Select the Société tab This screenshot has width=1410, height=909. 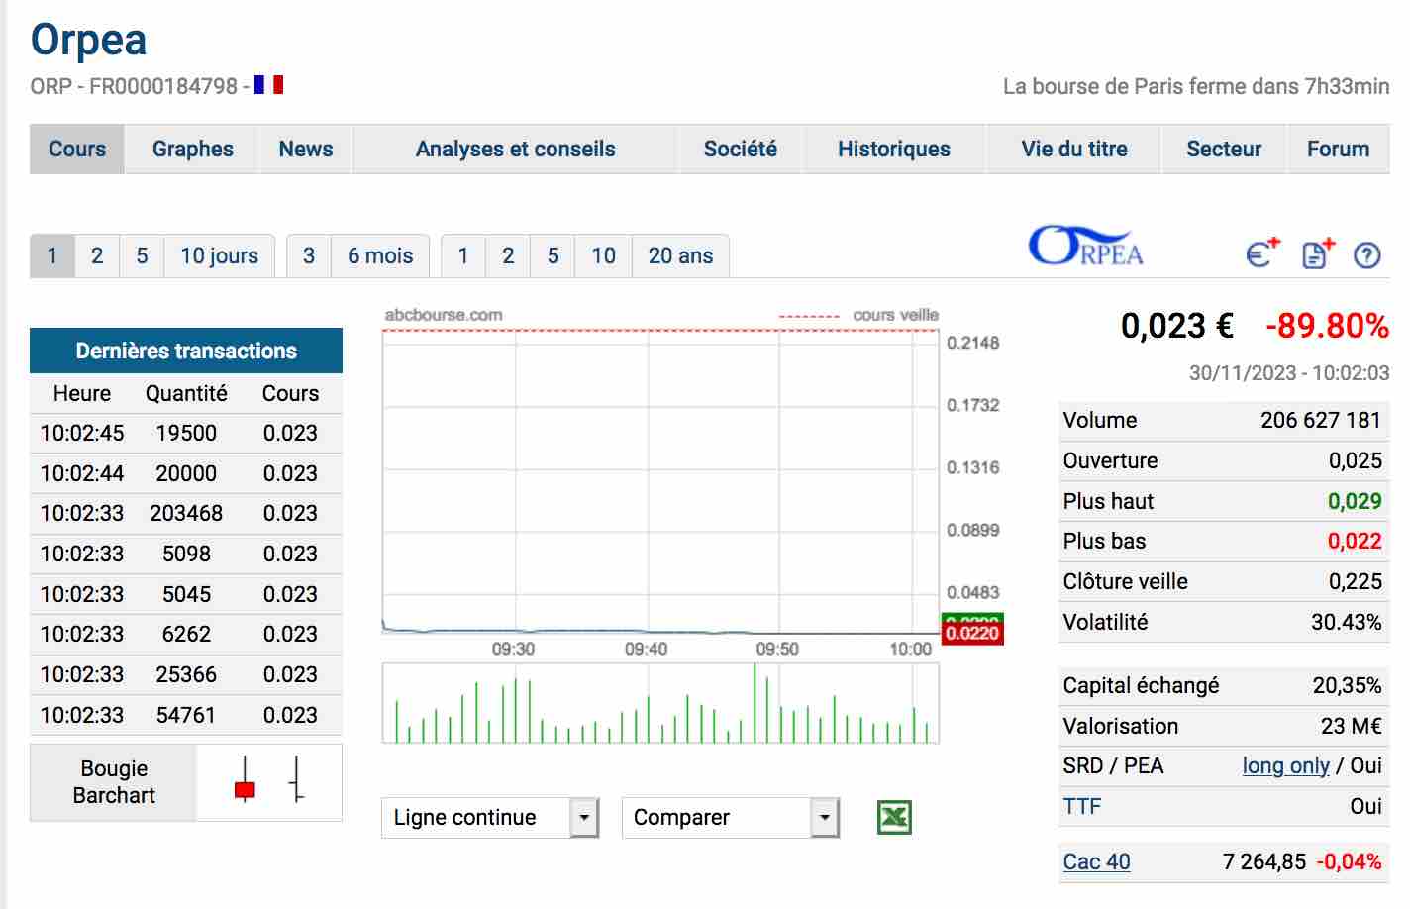click(x=741, y=149)
